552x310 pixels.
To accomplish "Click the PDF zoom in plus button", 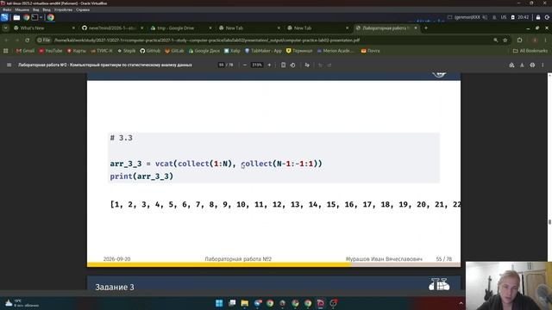I will coord(269,65).
